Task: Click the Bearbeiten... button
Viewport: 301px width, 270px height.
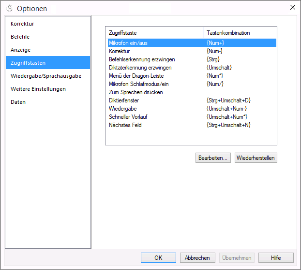Action: [213, 158]
